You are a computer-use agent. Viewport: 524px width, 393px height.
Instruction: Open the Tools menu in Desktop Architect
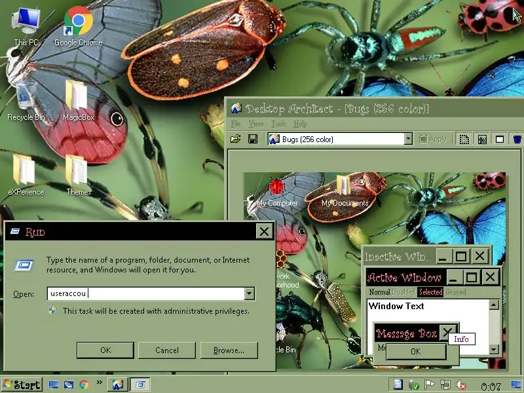click(278, 124)
